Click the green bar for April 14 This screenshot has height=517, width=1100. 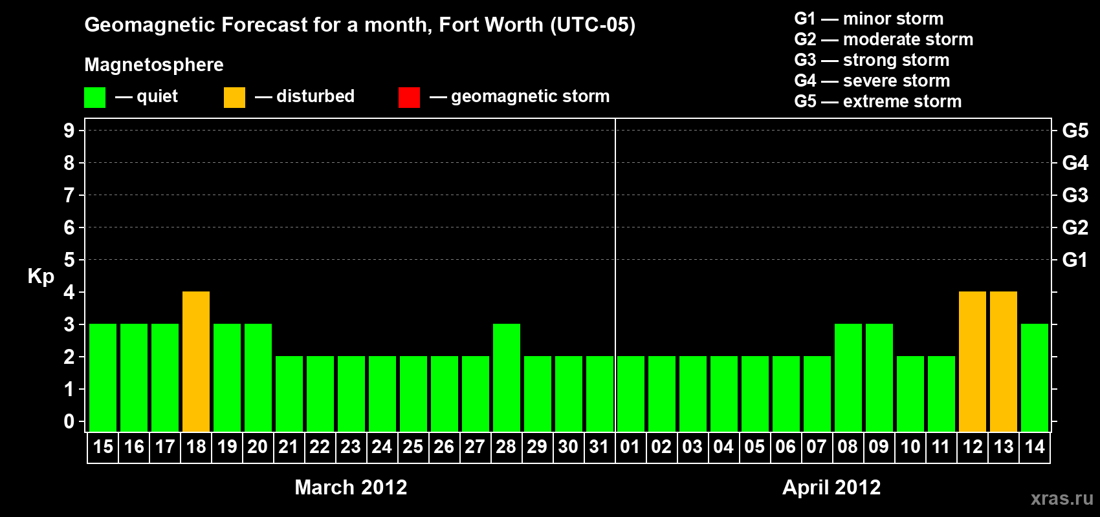tap(1035, 377)
